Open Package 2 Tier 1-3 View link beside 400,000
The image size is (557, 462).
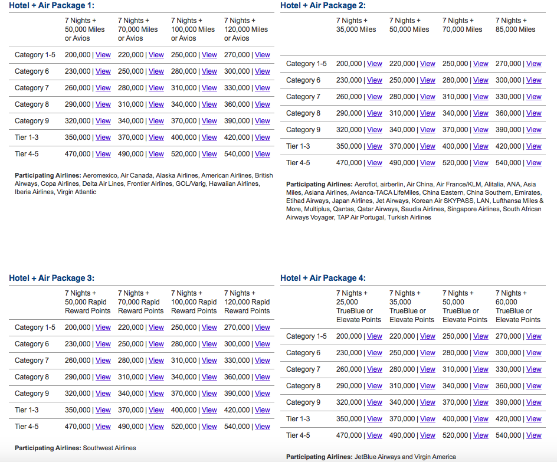(481, 146)
